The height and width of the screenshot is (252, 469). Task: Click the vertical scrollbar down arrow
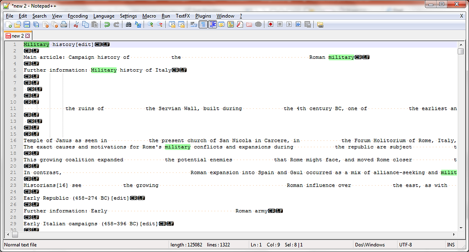[461, 228]
